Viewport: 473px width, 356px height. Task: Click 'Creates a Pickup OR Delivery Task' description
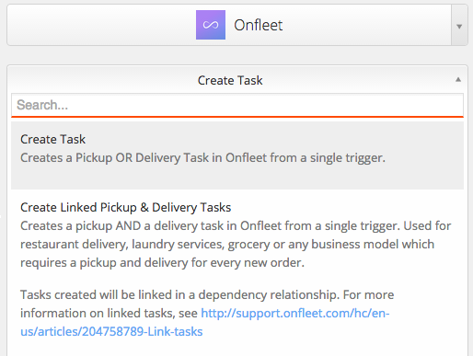(x=202, y=158)
